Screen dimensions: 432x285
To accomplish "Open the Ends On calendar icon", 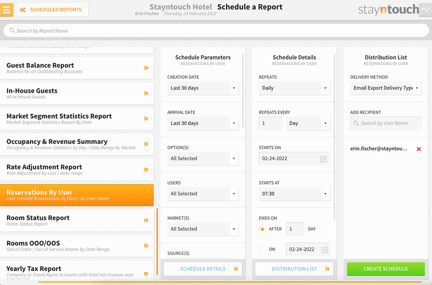I will [x=324, y=250].
